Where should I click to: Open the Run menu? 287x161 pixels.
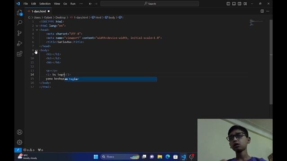[x=73, y=4]
